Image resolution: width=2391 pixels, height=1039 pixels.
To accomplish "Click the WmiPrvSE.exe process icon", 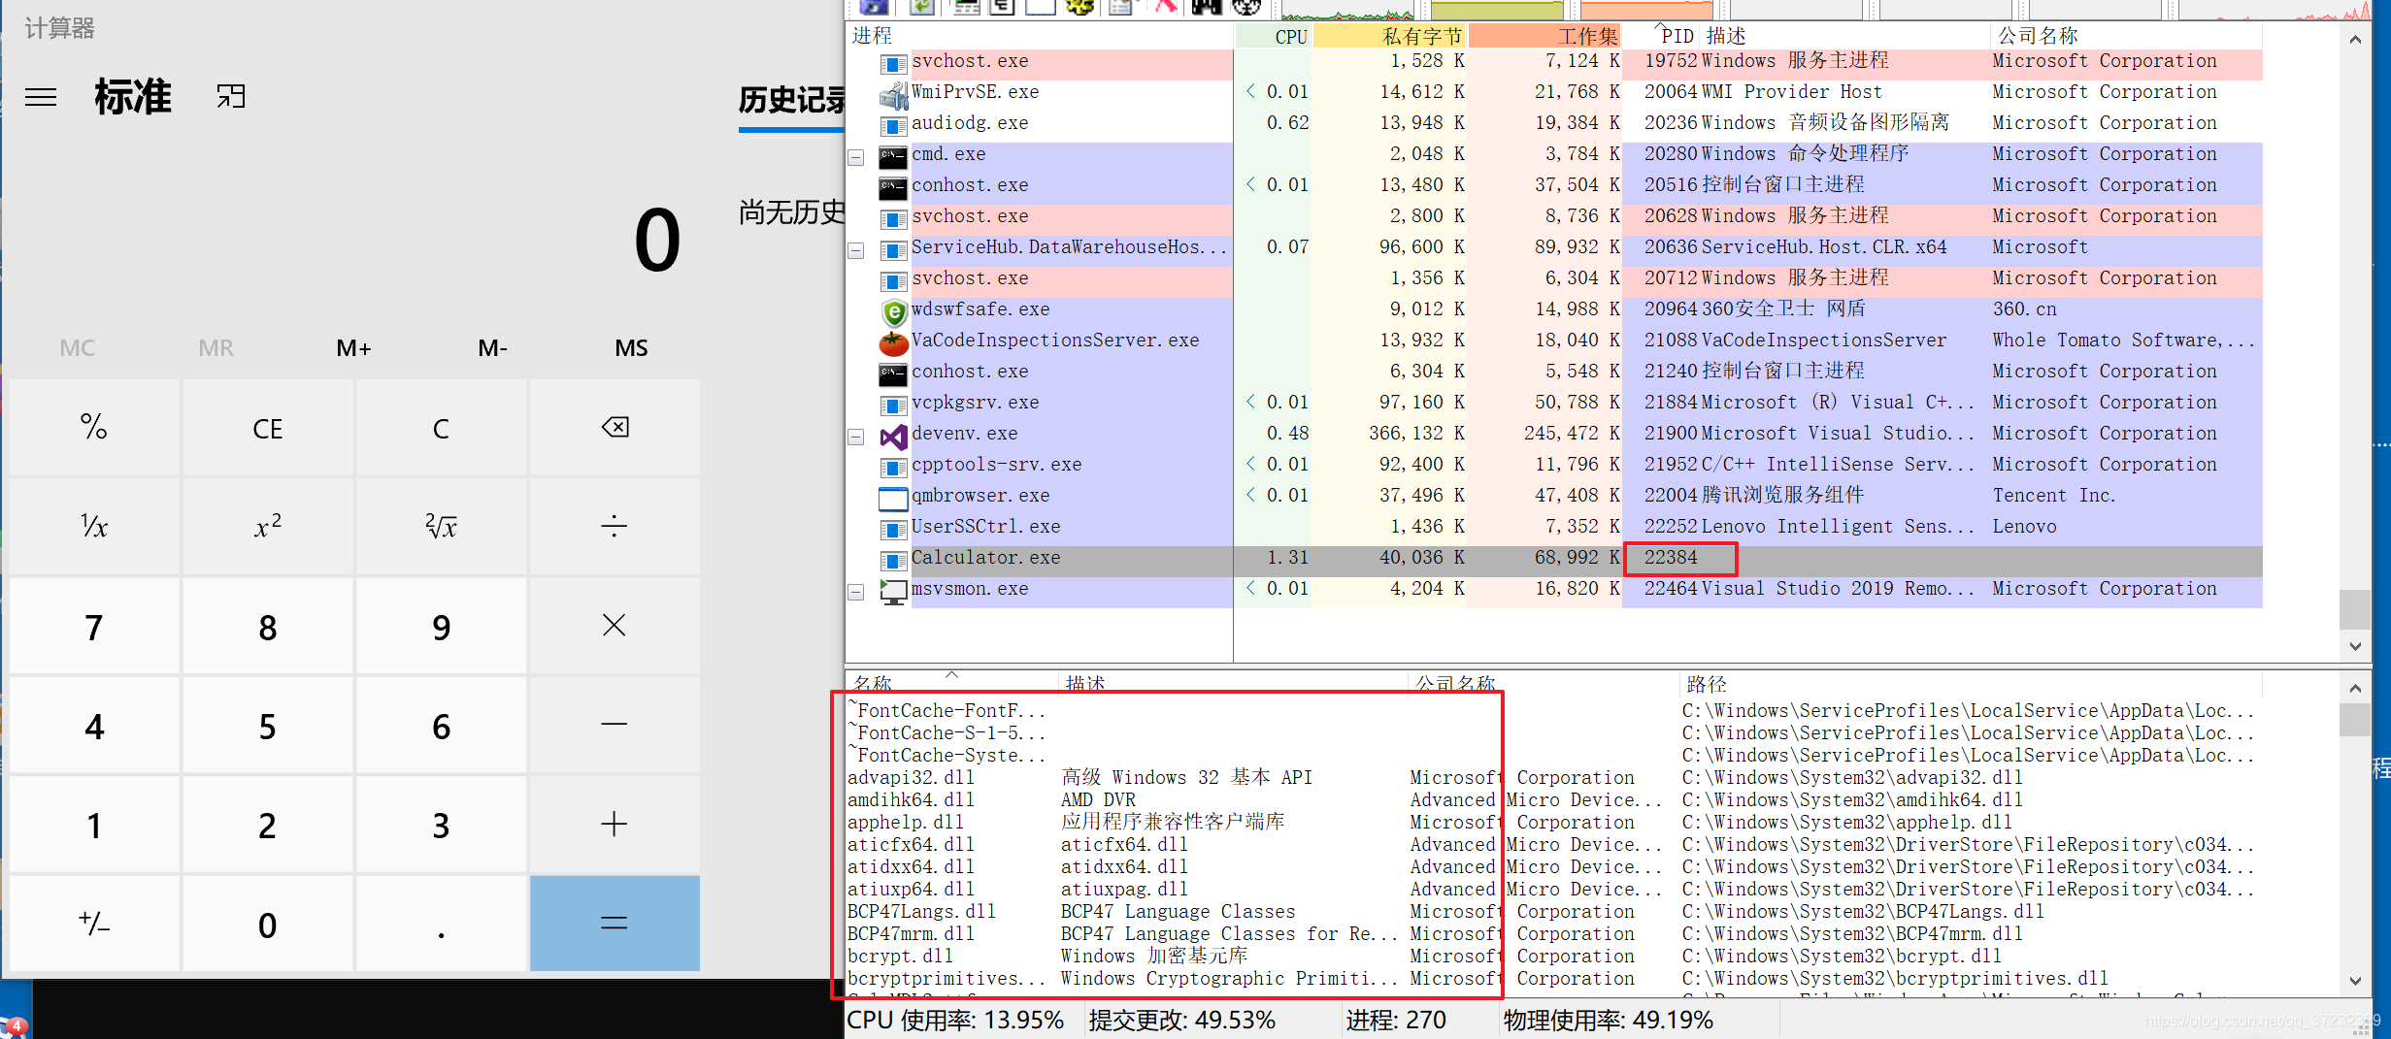I will [x=893, y=94].
